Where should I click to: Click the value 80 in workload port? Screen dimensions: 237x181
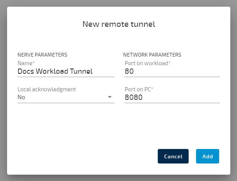(129, 71)
